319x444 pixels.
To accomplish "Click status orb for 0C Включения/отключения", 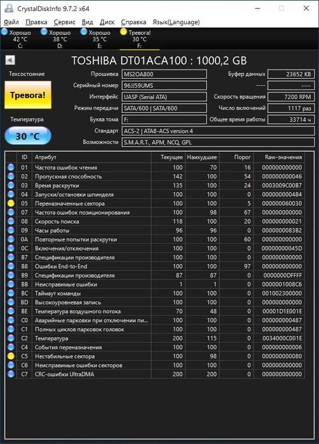I will click(x=11, y=248).
